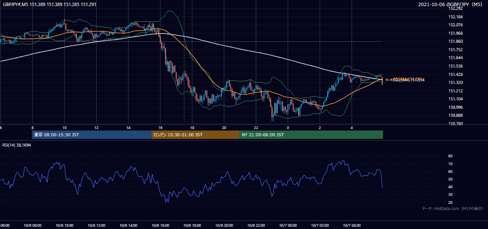
Task: Click price axis label 150.888
Action: (x=456, y=115)
